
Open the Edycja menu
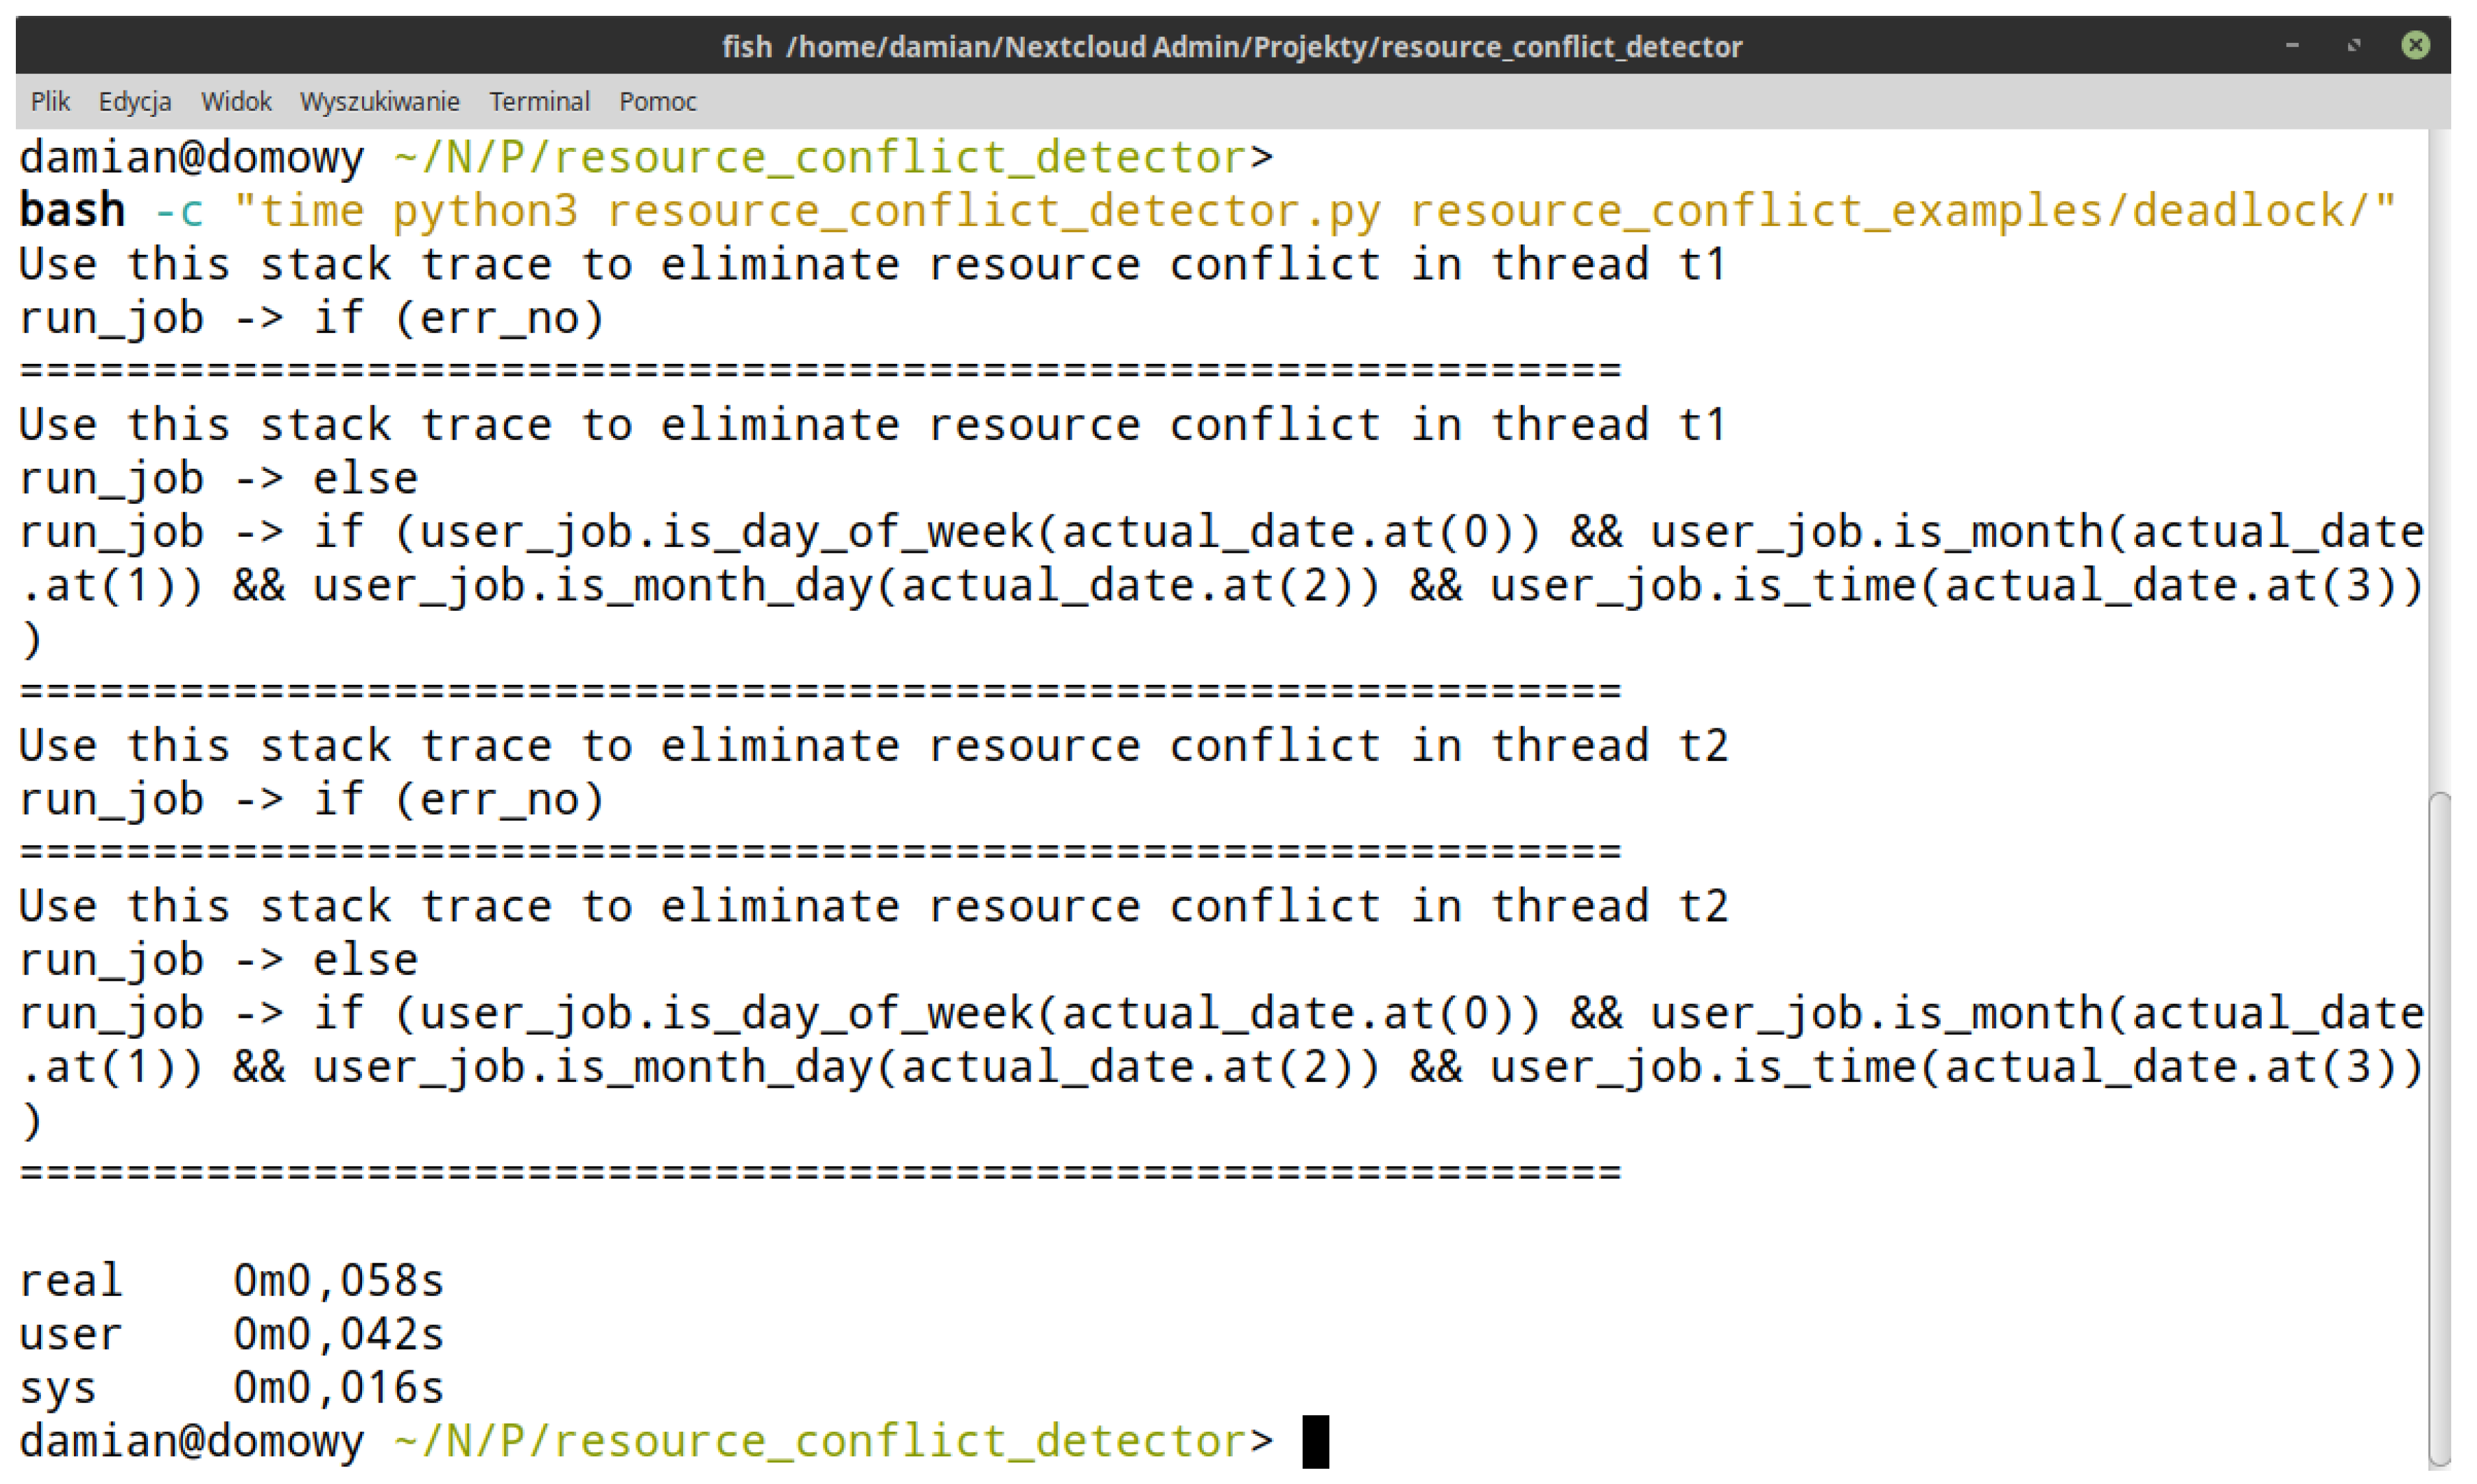click(x=135, y=101)
